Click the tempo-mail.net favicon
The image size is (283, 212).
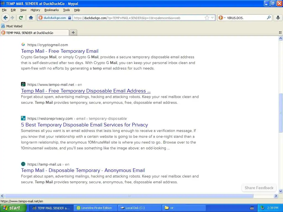tap(23, 84)
